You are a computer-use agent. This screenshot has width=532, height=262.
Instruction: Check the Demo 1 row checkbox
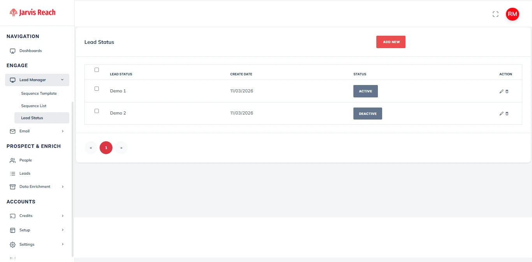[97, 88]
